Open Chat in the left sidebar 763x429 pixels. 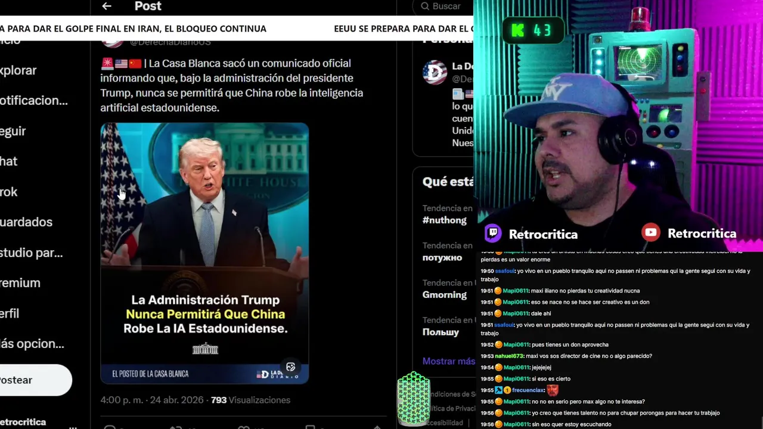point(8,161)
